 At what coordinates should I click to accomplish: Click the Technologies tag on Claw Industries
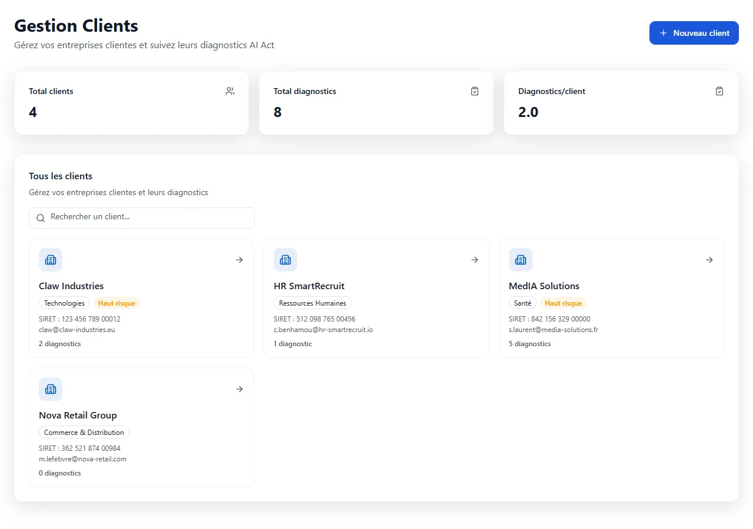64,303
